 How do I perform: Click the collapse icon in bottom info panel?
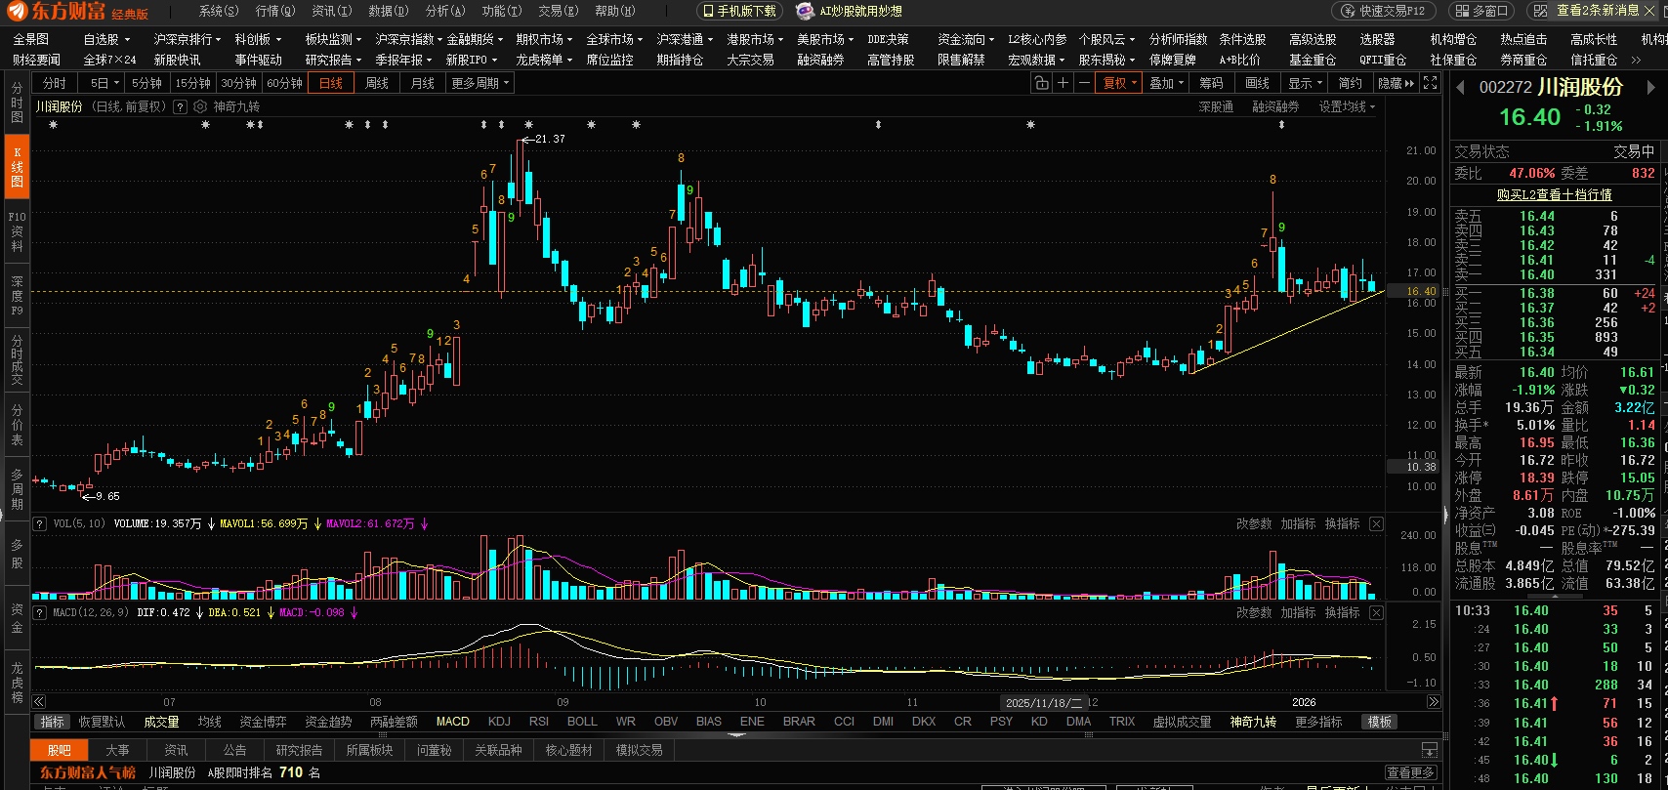tap(1430, 750)
